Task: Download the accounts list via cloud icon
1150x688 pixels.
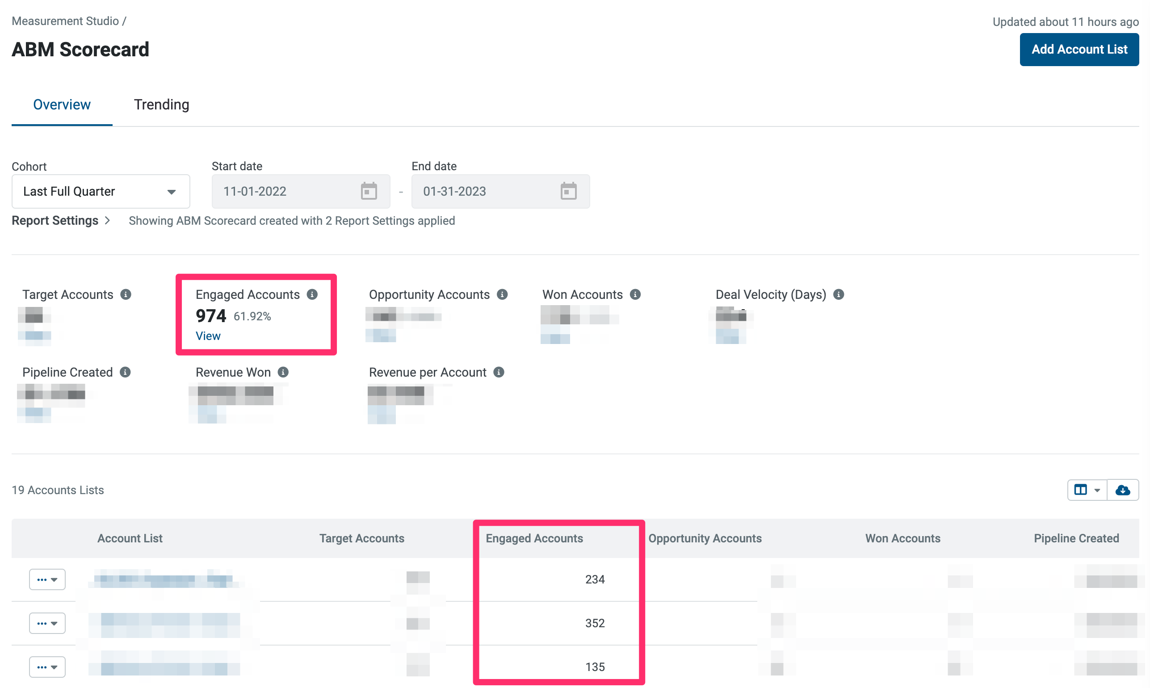Action: point(1123,490)
